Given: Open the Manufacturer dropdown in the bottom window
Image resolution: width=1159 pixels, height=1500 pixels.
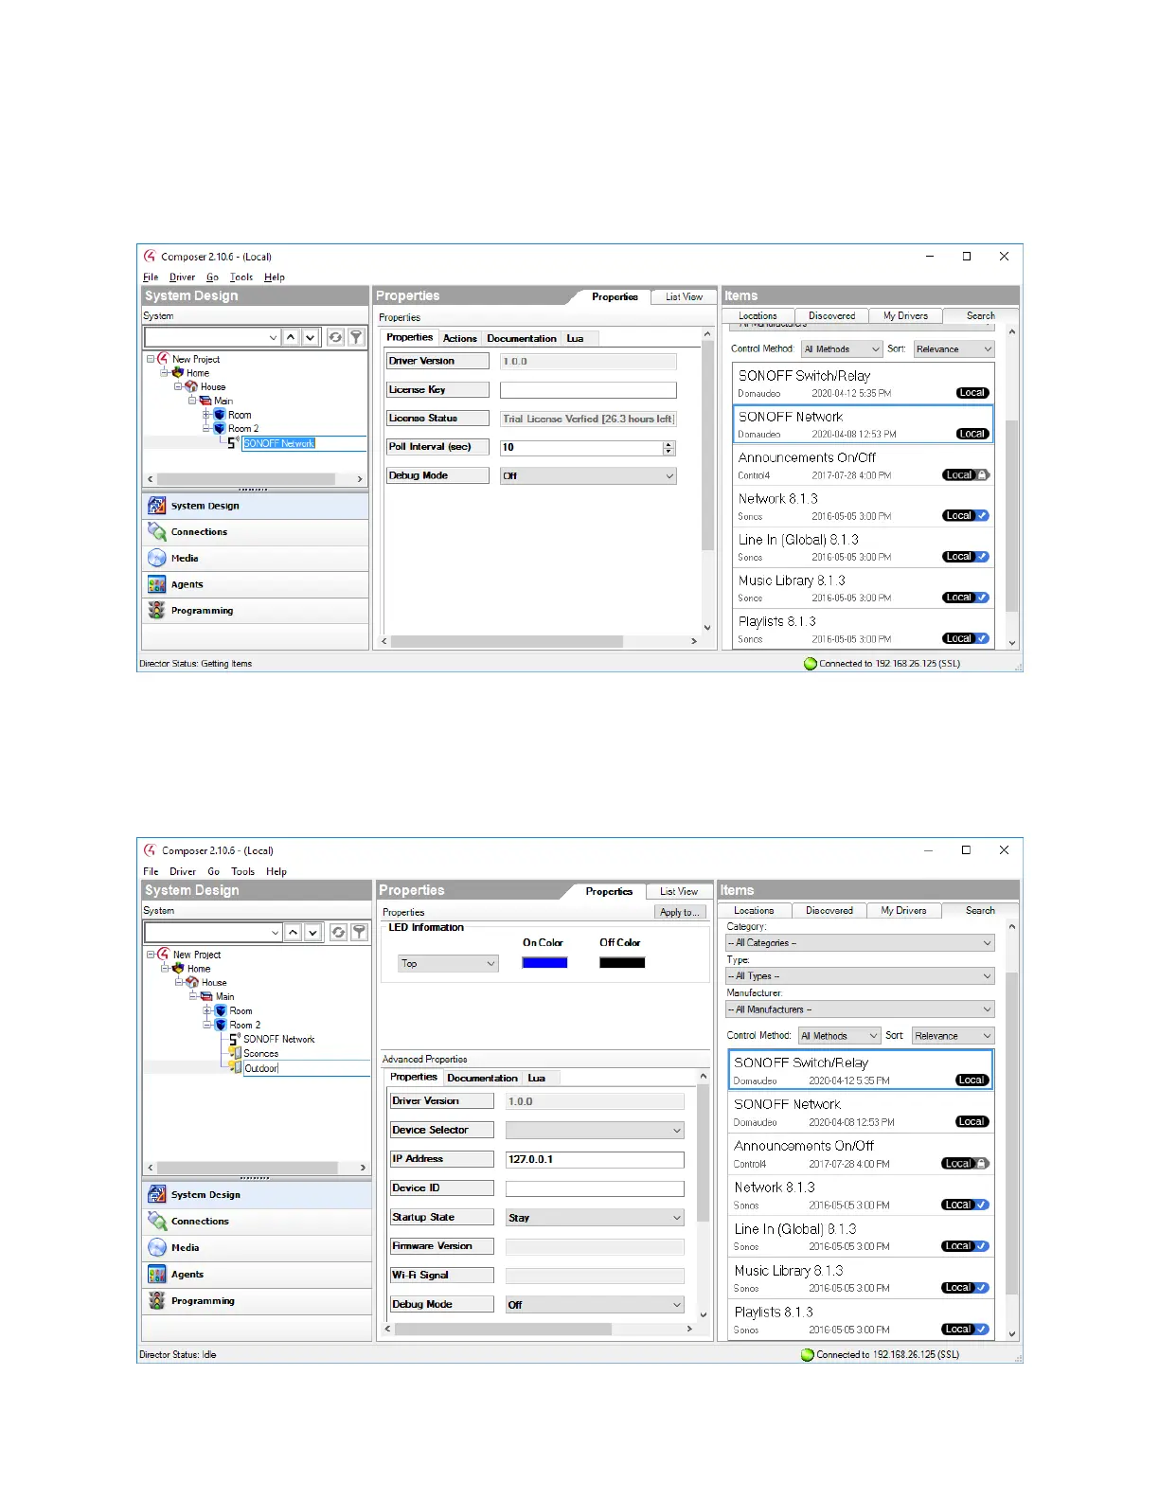Looking at the screenshot, I should click(x=860, y=1009).
